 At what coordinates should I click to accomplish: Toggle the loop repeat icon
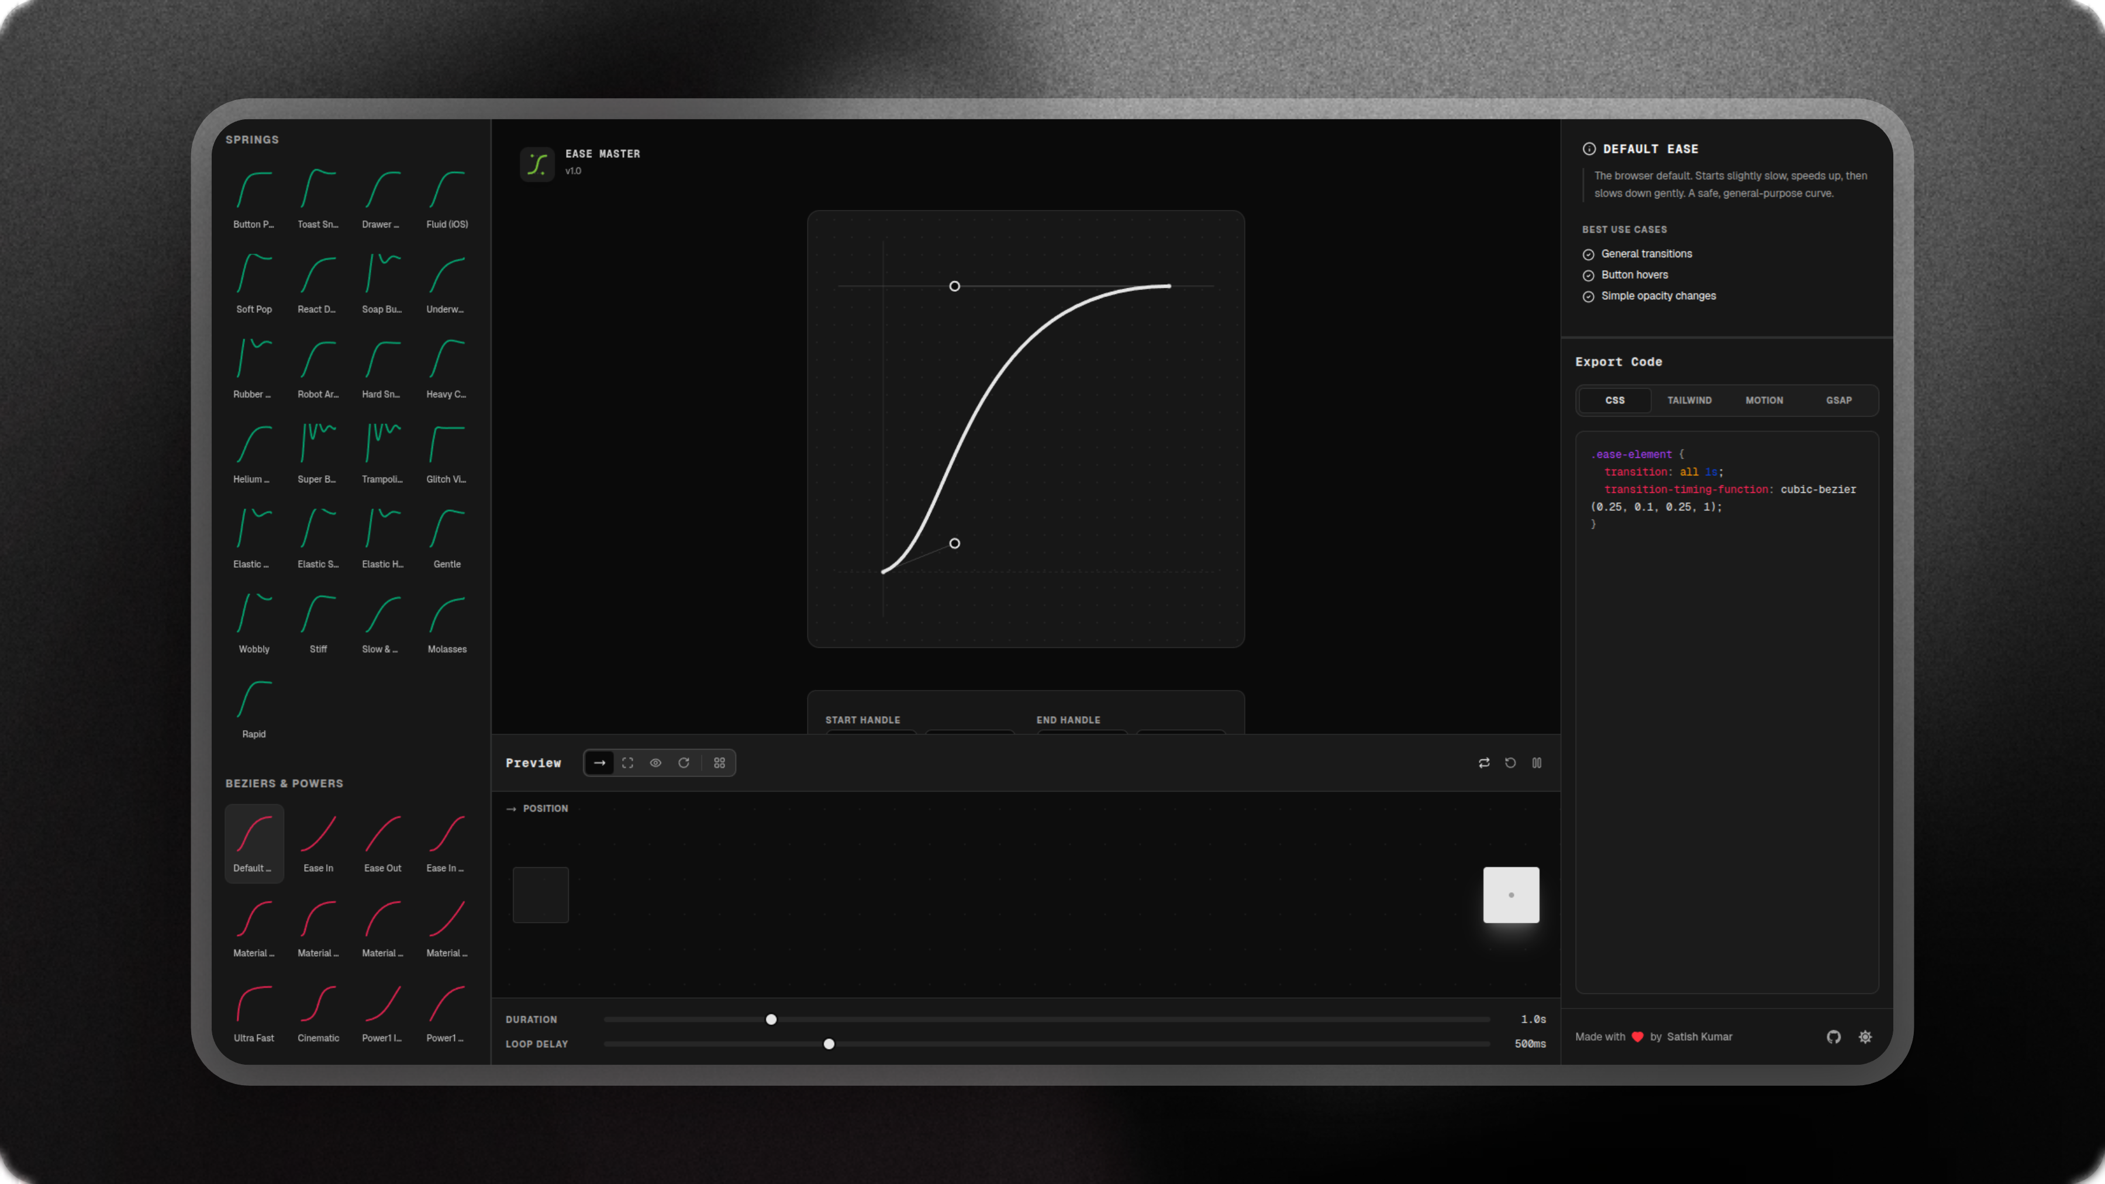click(x=1484, y=762)
